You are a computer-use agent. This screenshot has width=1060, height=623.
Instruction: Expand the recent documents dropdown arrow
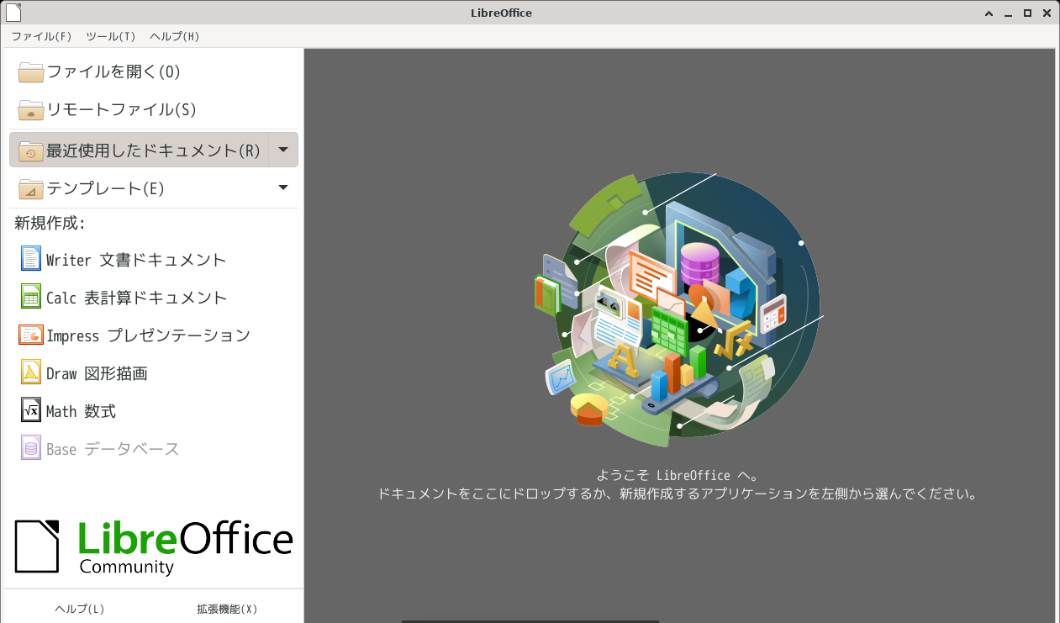[283, 150]
